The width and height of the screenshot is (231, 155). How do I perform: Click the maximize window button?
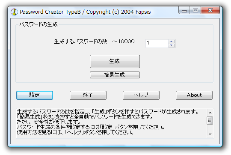[x=195, y=10]
